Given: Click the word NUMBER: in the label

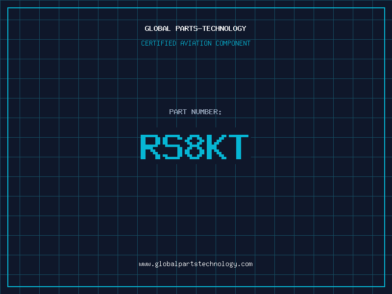Looking at the screenshot, I should tap(206, 112).
